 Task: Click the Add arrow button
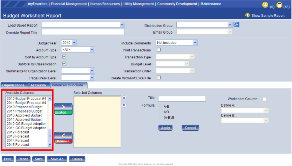tap(63, 109)
